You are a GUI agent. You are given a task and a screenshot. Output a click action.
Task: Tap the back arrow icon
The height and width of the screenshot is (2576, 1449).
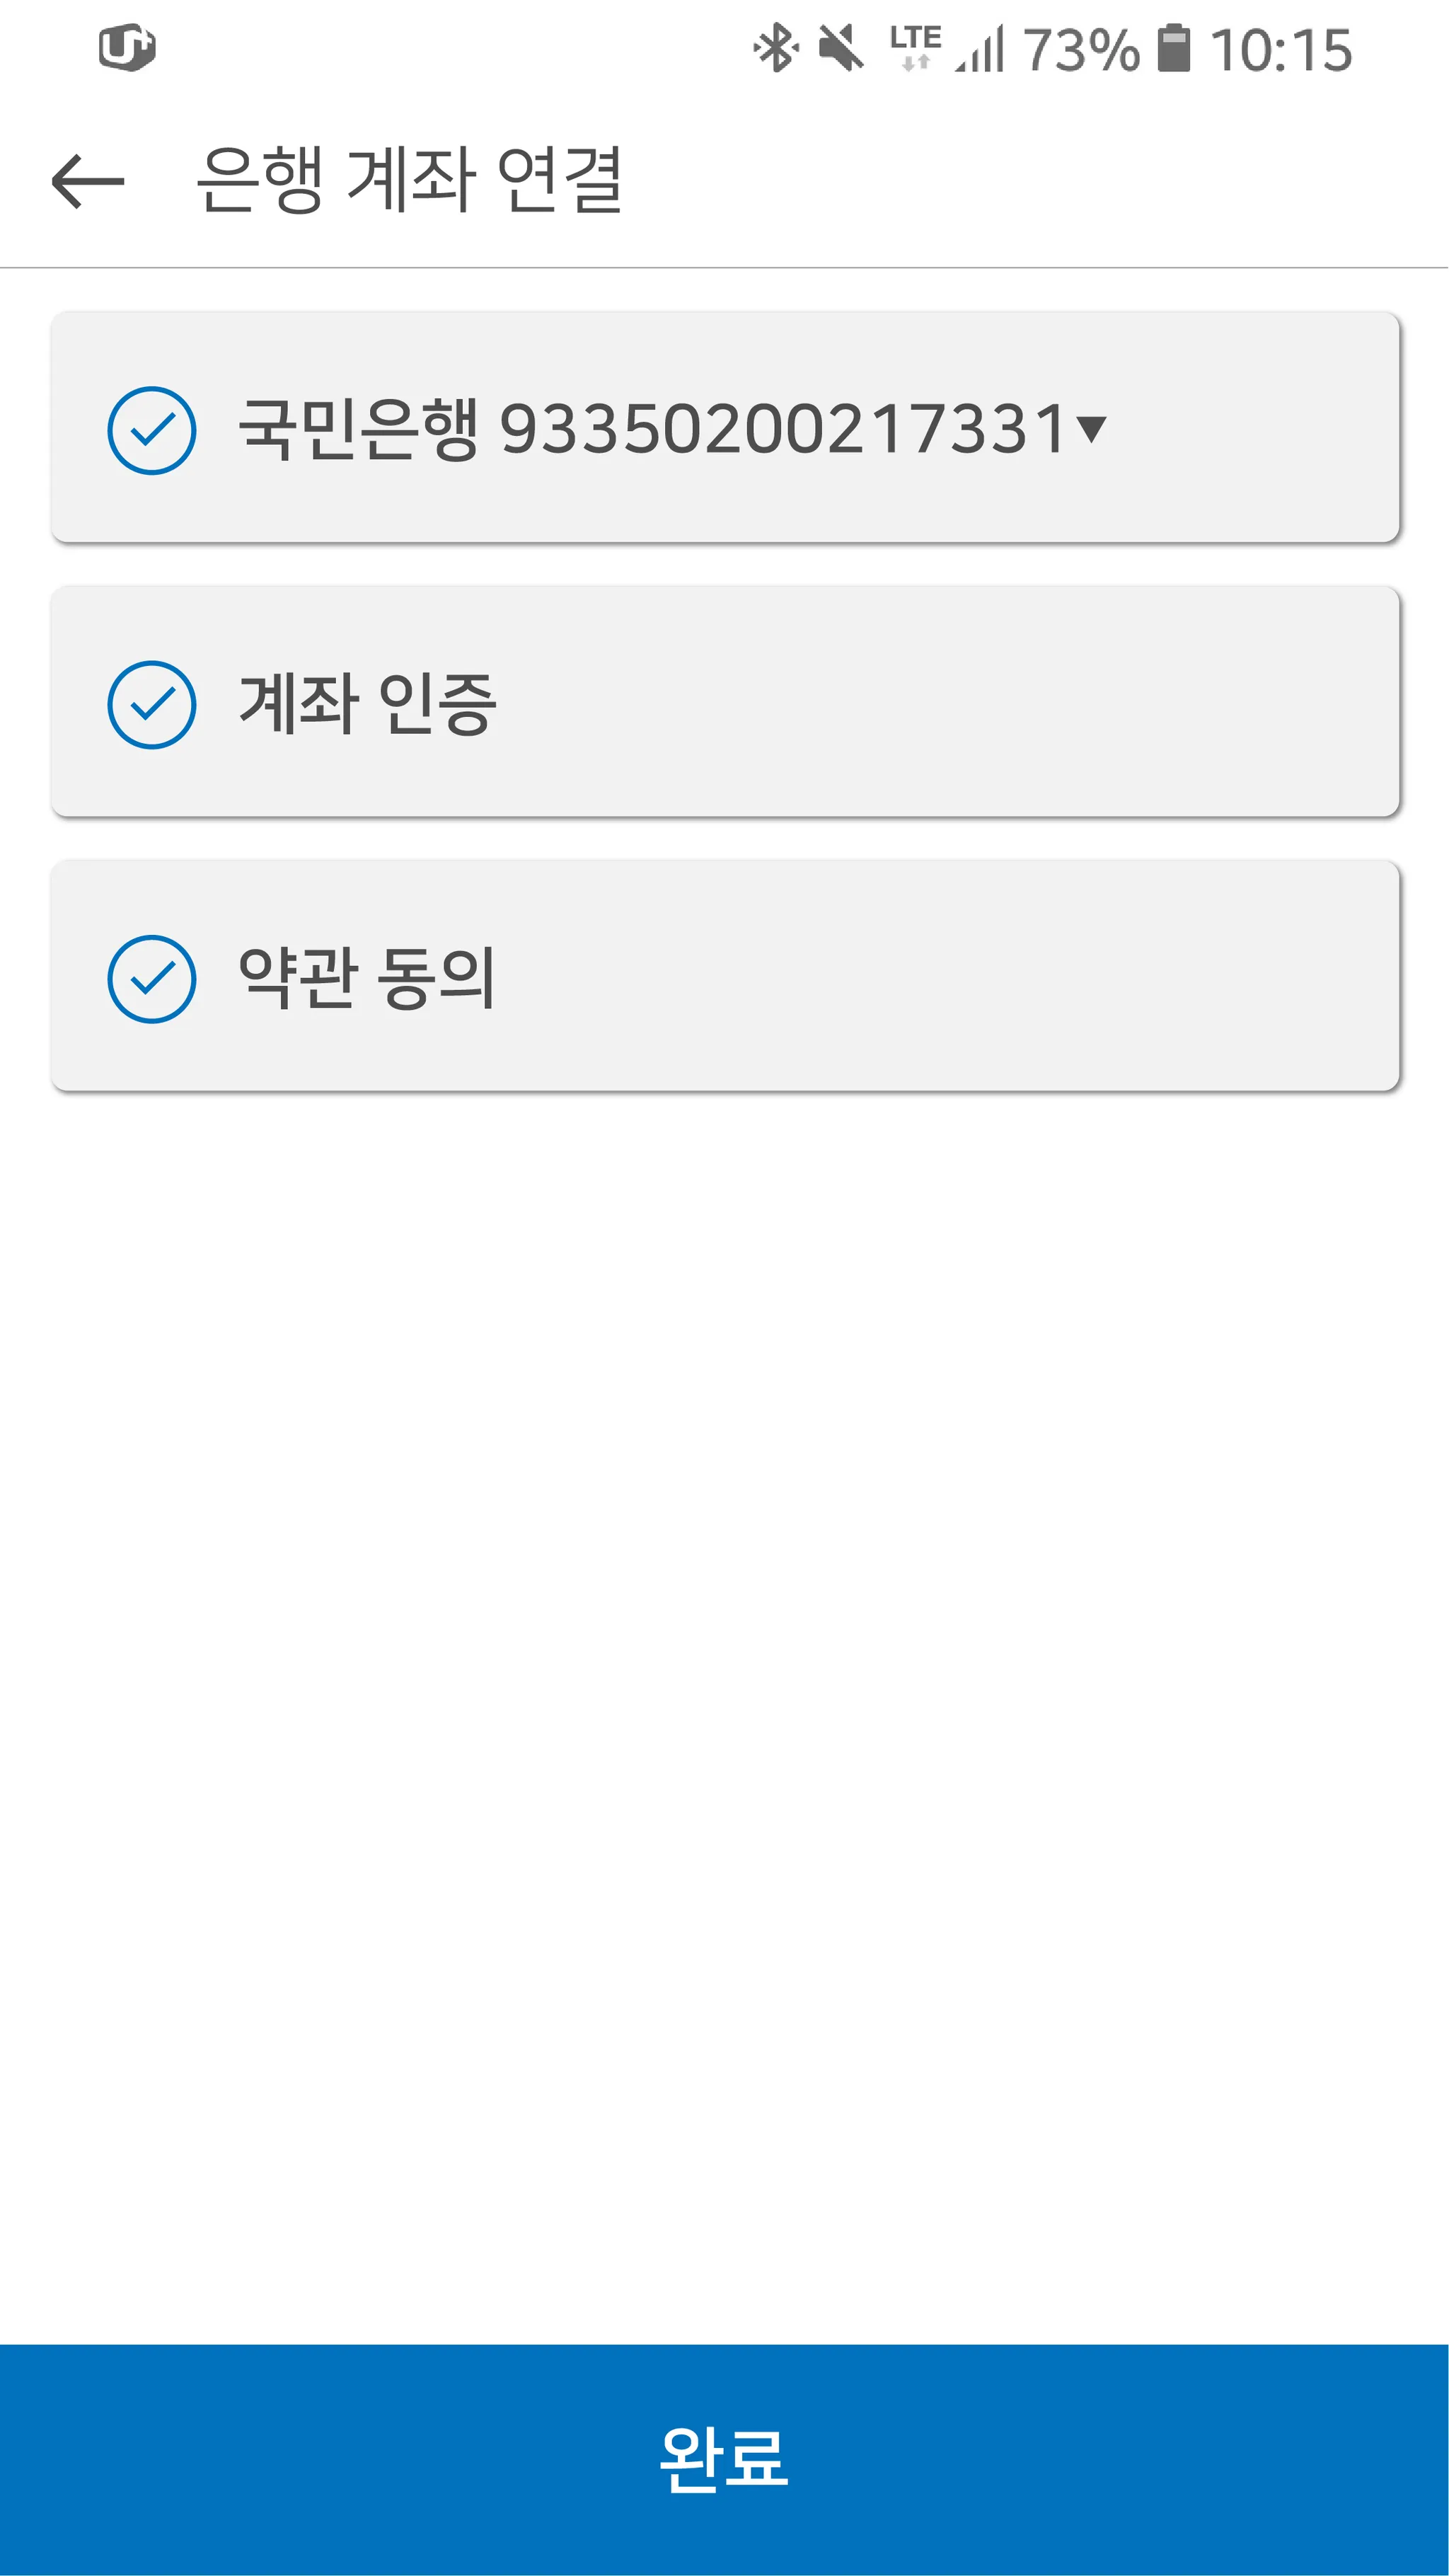coord(88,181)
